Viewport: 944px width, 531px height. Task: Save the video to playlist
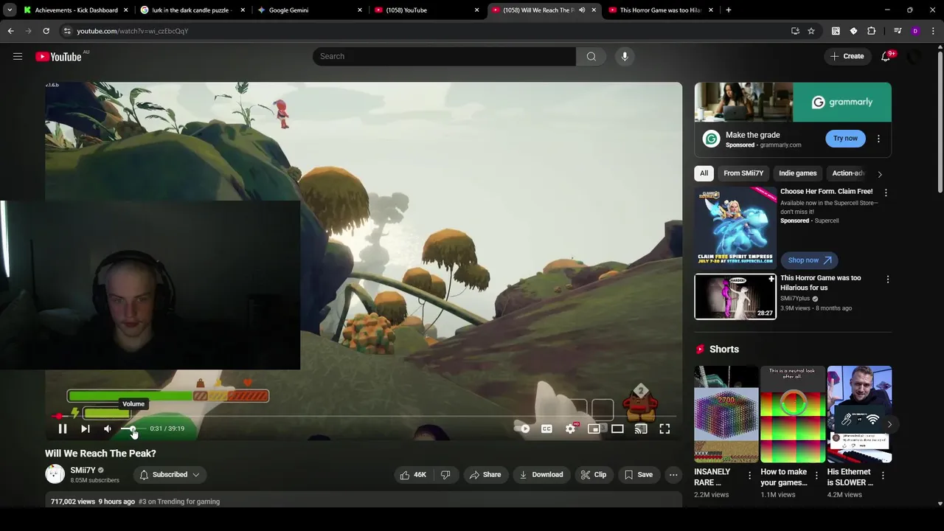pyautogui.click(x=638, y=475)
